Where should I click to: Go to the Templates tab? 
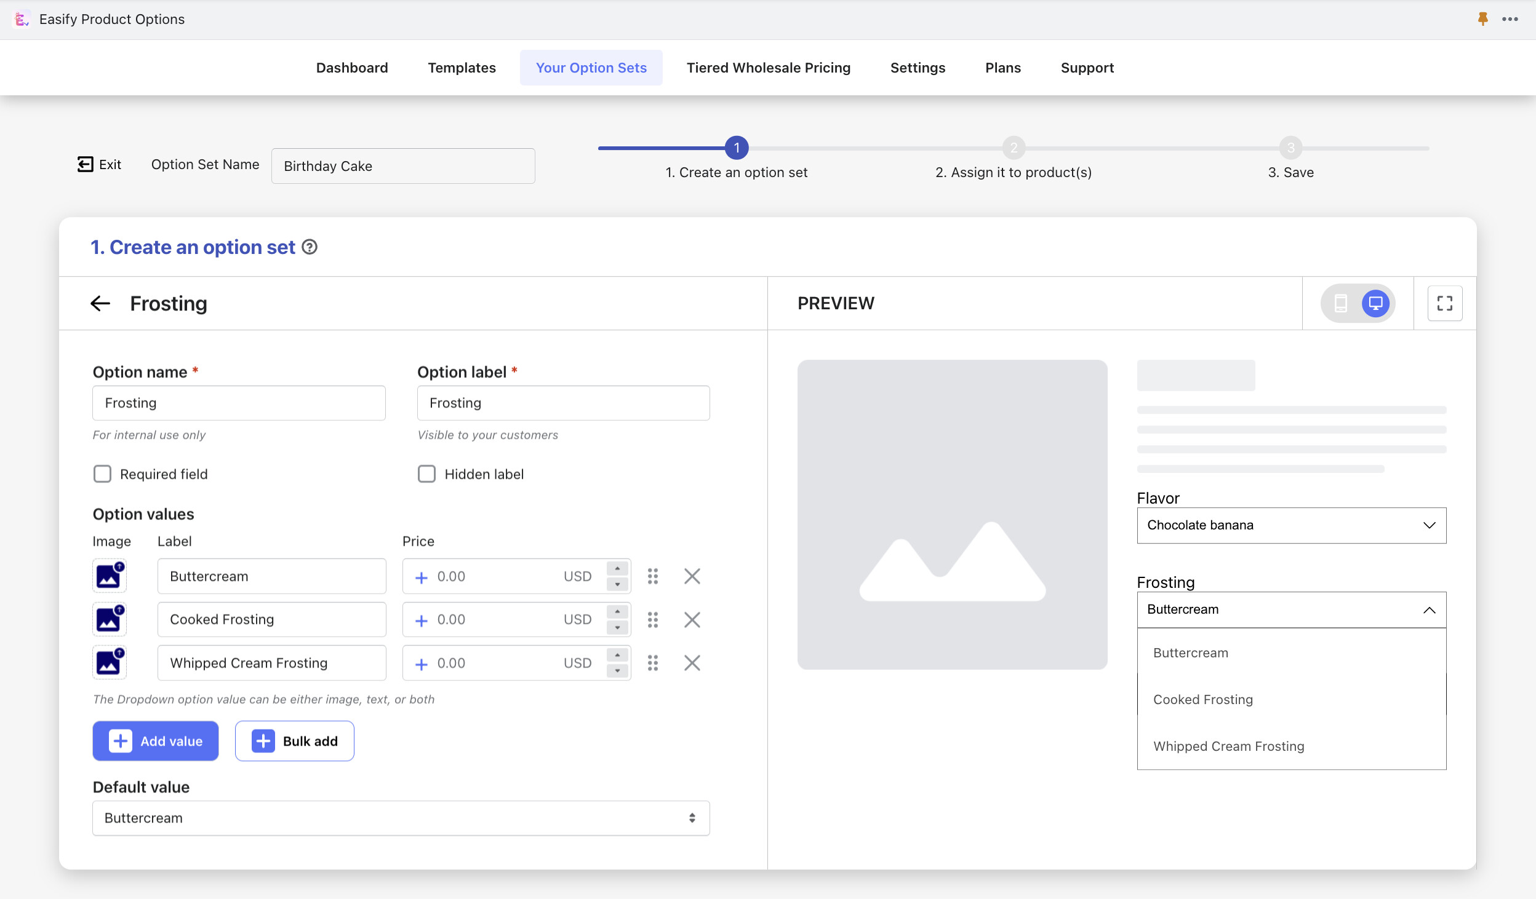462,68
